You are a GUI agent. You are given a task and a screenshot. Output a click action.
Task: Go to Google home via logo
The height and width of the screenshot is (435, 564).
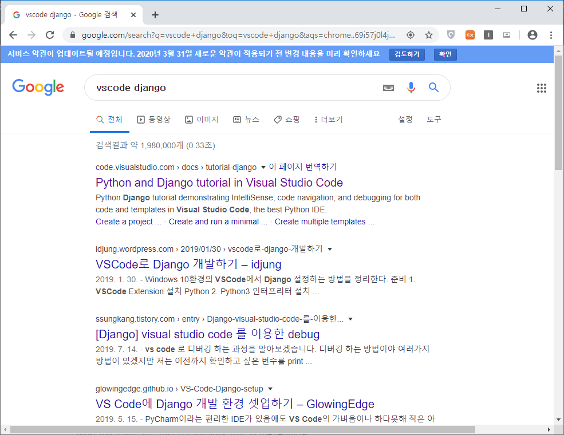[x=38, y=87]
